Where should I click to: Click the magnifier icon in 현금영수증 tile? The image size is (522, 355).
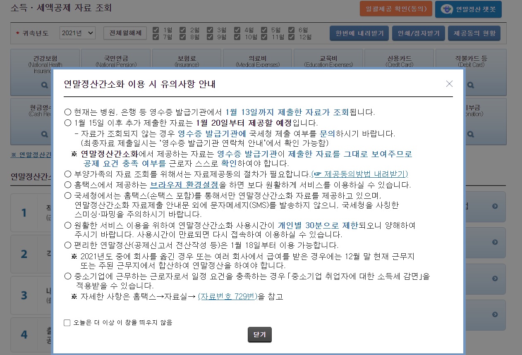coord(45,133)
